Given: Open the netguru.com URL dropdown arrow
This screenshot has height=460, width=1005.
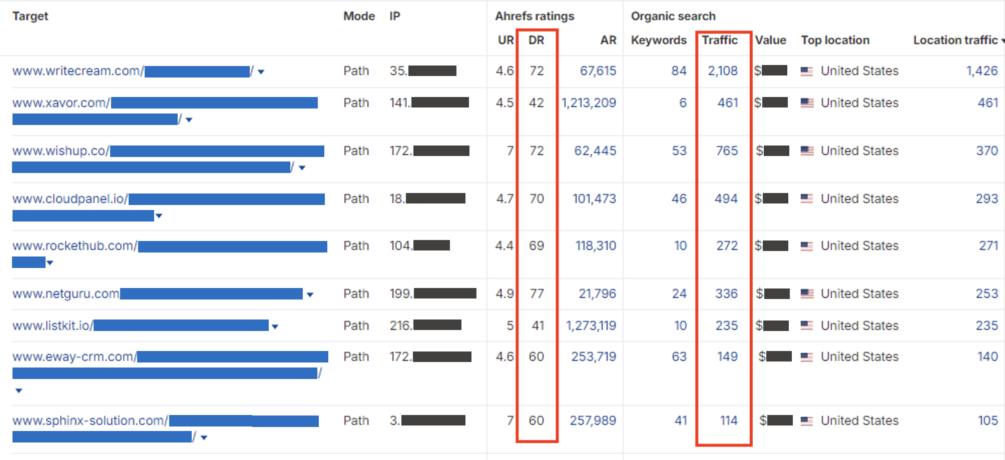Looking at the screenshot, I should click(x=310, y=295).
